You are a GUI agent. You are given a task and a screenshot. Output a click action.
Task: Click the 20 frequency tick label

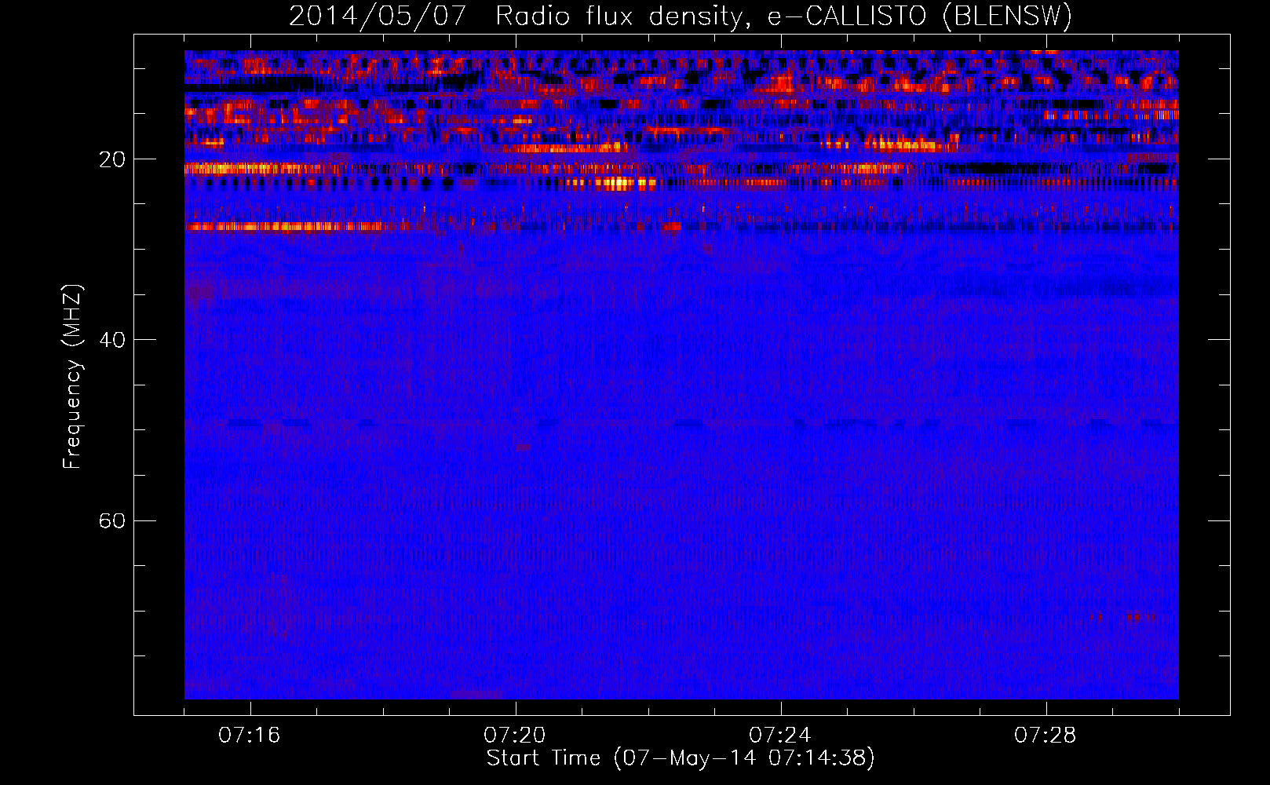pos(111,159)
